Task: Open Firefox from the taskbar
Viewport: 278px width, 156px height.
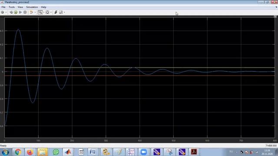Action: [30, 152]
